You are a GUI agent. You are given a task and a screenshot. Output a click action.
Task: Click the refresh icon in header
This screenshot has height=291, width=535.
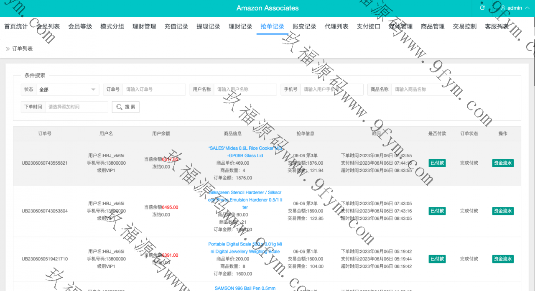pos(482,8)
